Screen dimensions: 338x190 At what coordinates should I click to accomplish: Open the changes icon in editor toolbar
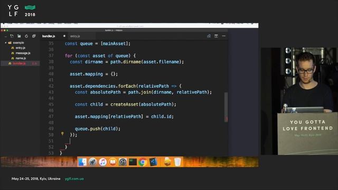(x=209, y=36)
